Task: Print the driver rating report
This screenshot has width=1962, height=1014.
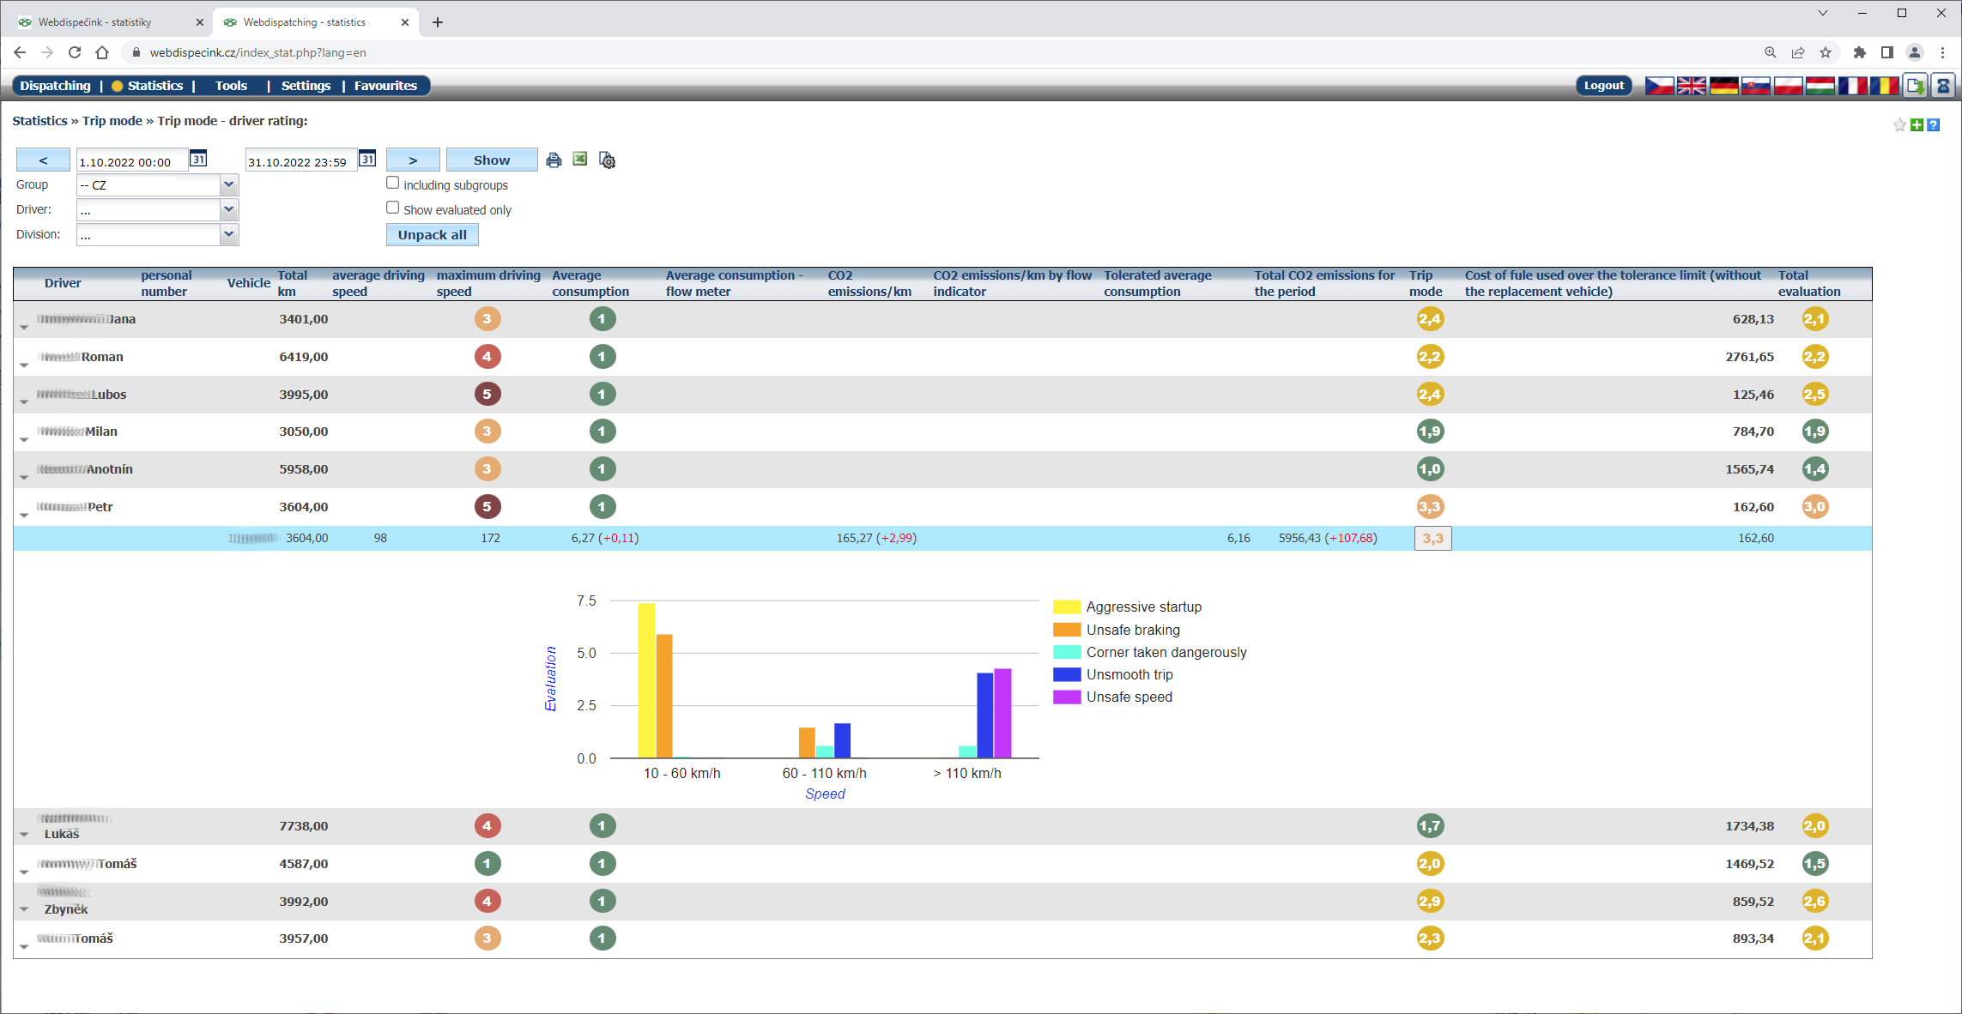Action: [554, 160]
